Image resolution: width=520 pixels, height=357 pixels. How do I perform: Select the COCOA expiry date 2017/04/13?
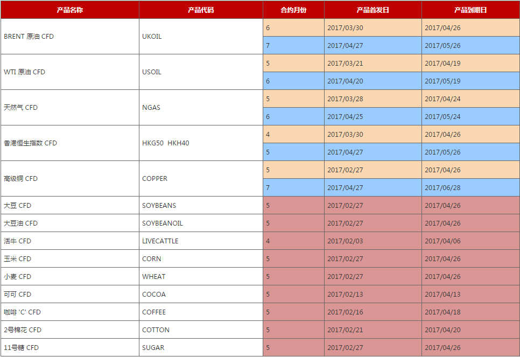(442, 295)
